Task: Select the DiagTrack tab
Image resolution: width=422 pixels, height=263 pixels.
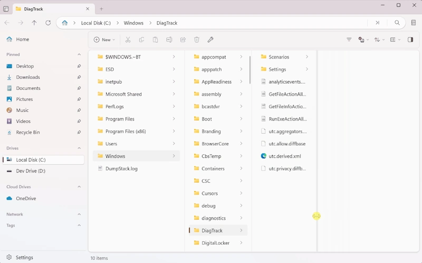Action: click(53, 9)
